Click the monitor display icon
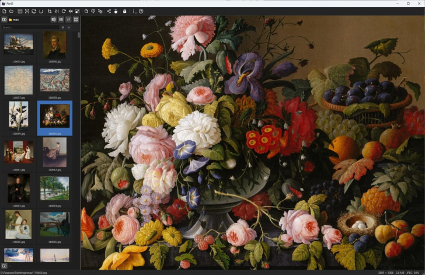Viewport: 425px width, 275px height. [x=93, y=12]
